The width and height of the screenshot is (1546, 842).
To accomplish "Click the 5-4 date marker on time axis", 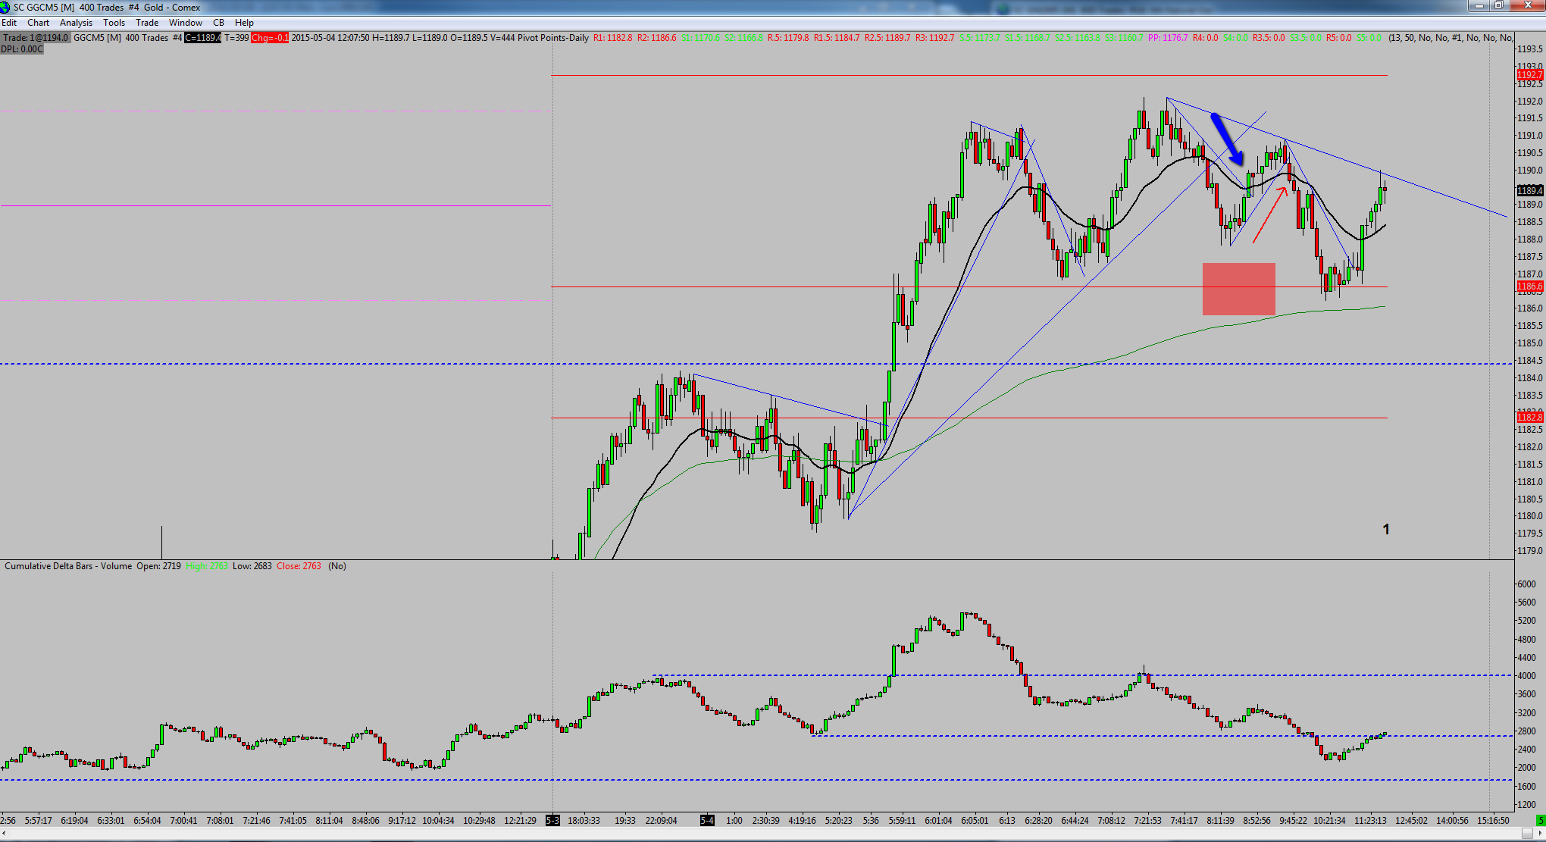I will 707,820.
